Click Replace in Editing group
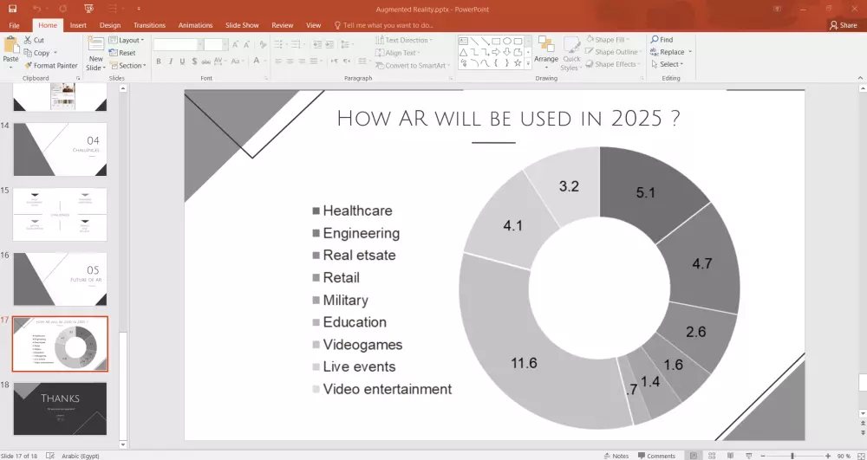Viewport: 867px width, 460px height. pyautogui.click(x=668, y=52)
